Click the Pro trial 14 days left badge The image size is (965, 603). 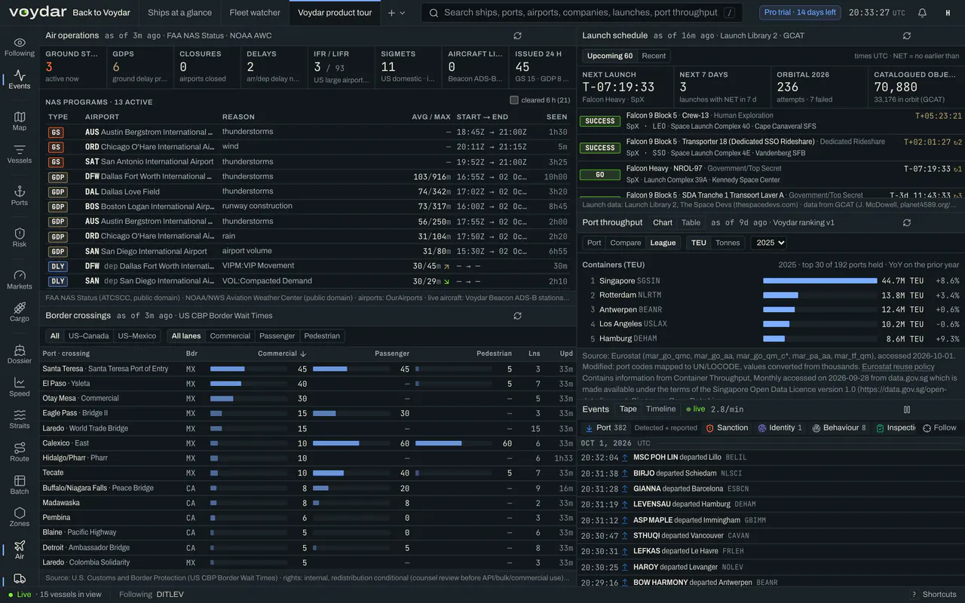800,13
